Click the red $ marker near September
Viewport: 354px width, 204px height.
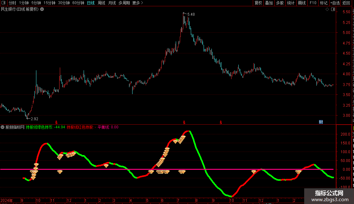pos(221,122)
